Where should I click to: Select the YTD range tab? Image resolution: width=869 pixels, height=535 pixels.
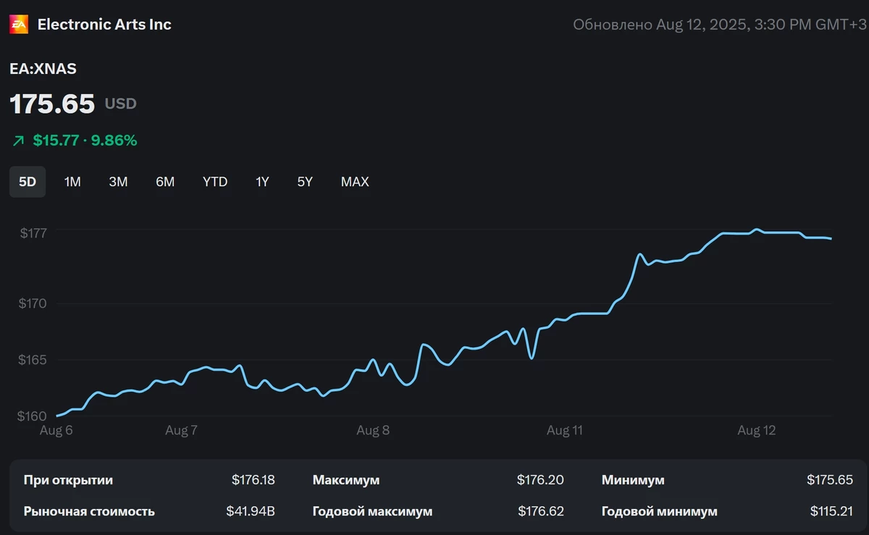pyautogui.click(x=215, y=182)
